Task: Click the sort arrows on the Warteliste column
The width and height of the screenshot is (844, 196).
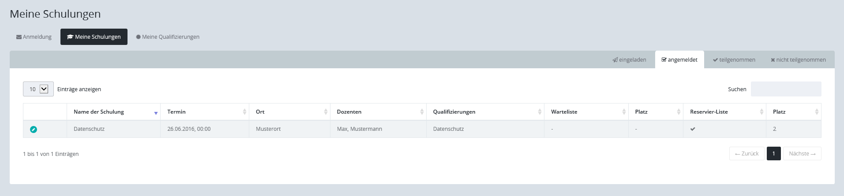Action: (624, 112)
